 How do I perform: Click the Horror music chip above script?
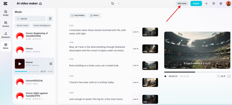[95, 15]
